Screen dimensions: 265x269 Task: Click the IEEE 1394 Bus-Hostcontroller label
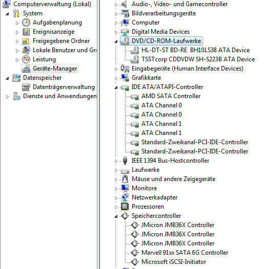[x=170, y=161]
